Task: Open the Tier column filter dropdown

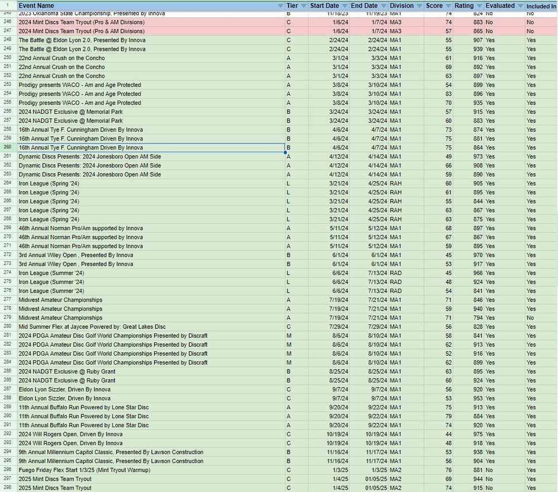Action: click(303, 6)
